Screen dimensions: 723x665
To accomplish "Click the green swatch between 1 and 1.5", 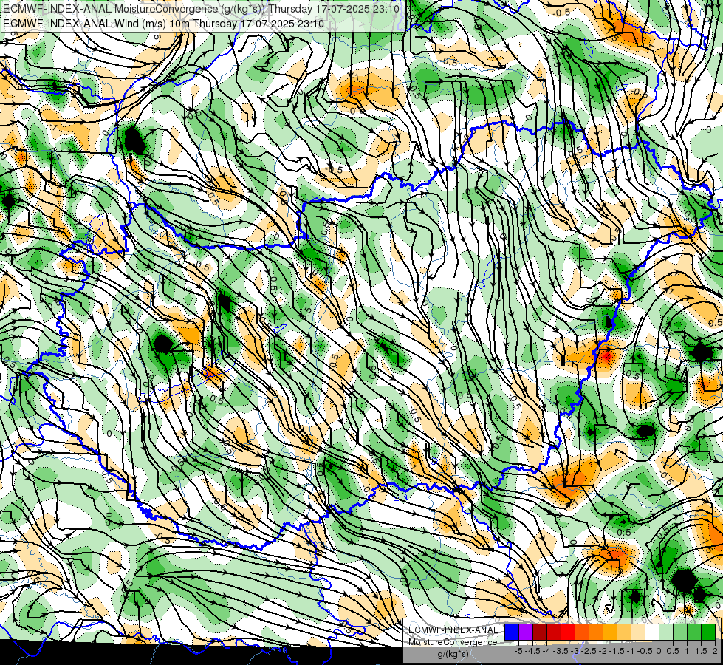I will 694,632.
